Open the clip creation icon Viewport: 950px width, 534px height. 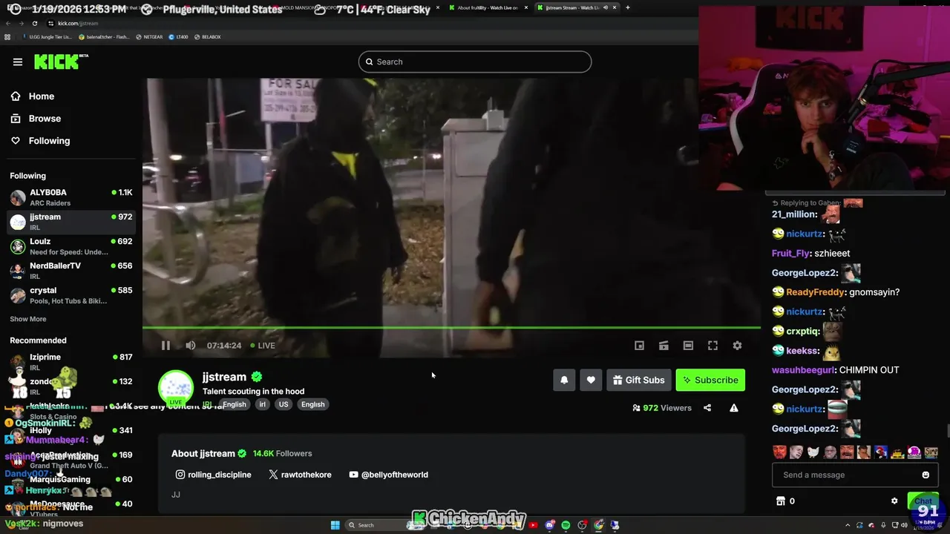click(664, 346)
